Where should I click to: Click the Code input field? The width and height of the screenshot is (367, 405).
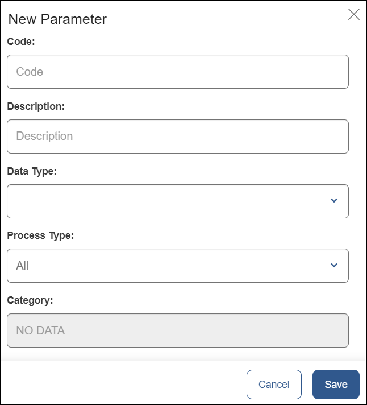tap(177, 72)
